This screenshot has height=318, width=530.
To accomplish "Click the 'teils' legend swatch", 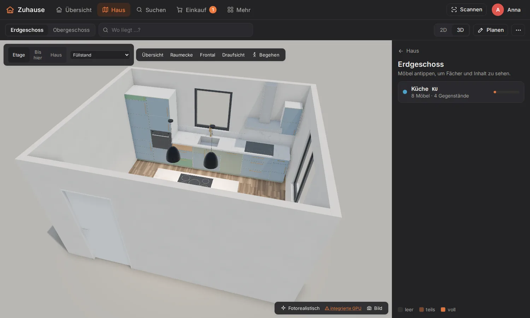I will 422,310.
